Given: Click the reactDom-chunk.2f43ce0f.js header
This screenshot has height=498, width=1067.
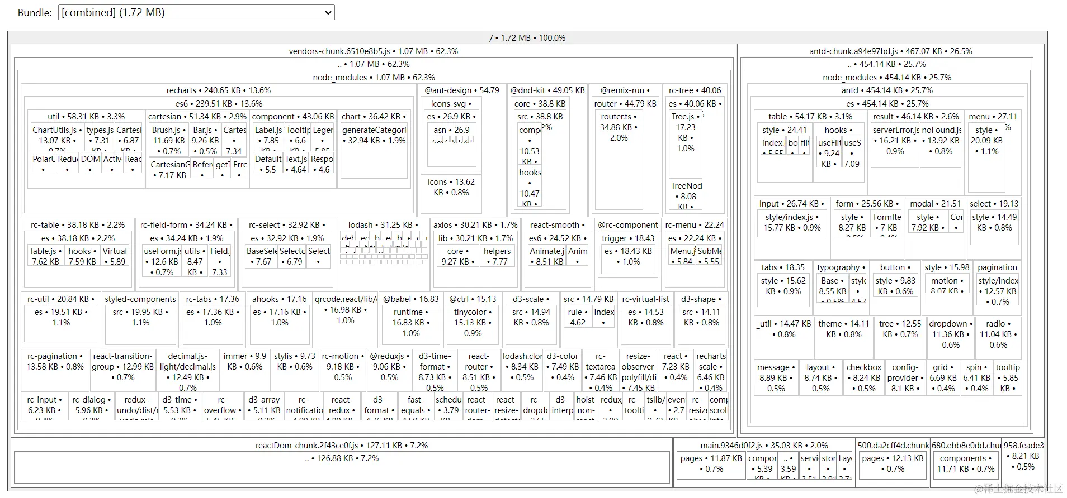Looking at the screenshot, I should click(342, 445).
